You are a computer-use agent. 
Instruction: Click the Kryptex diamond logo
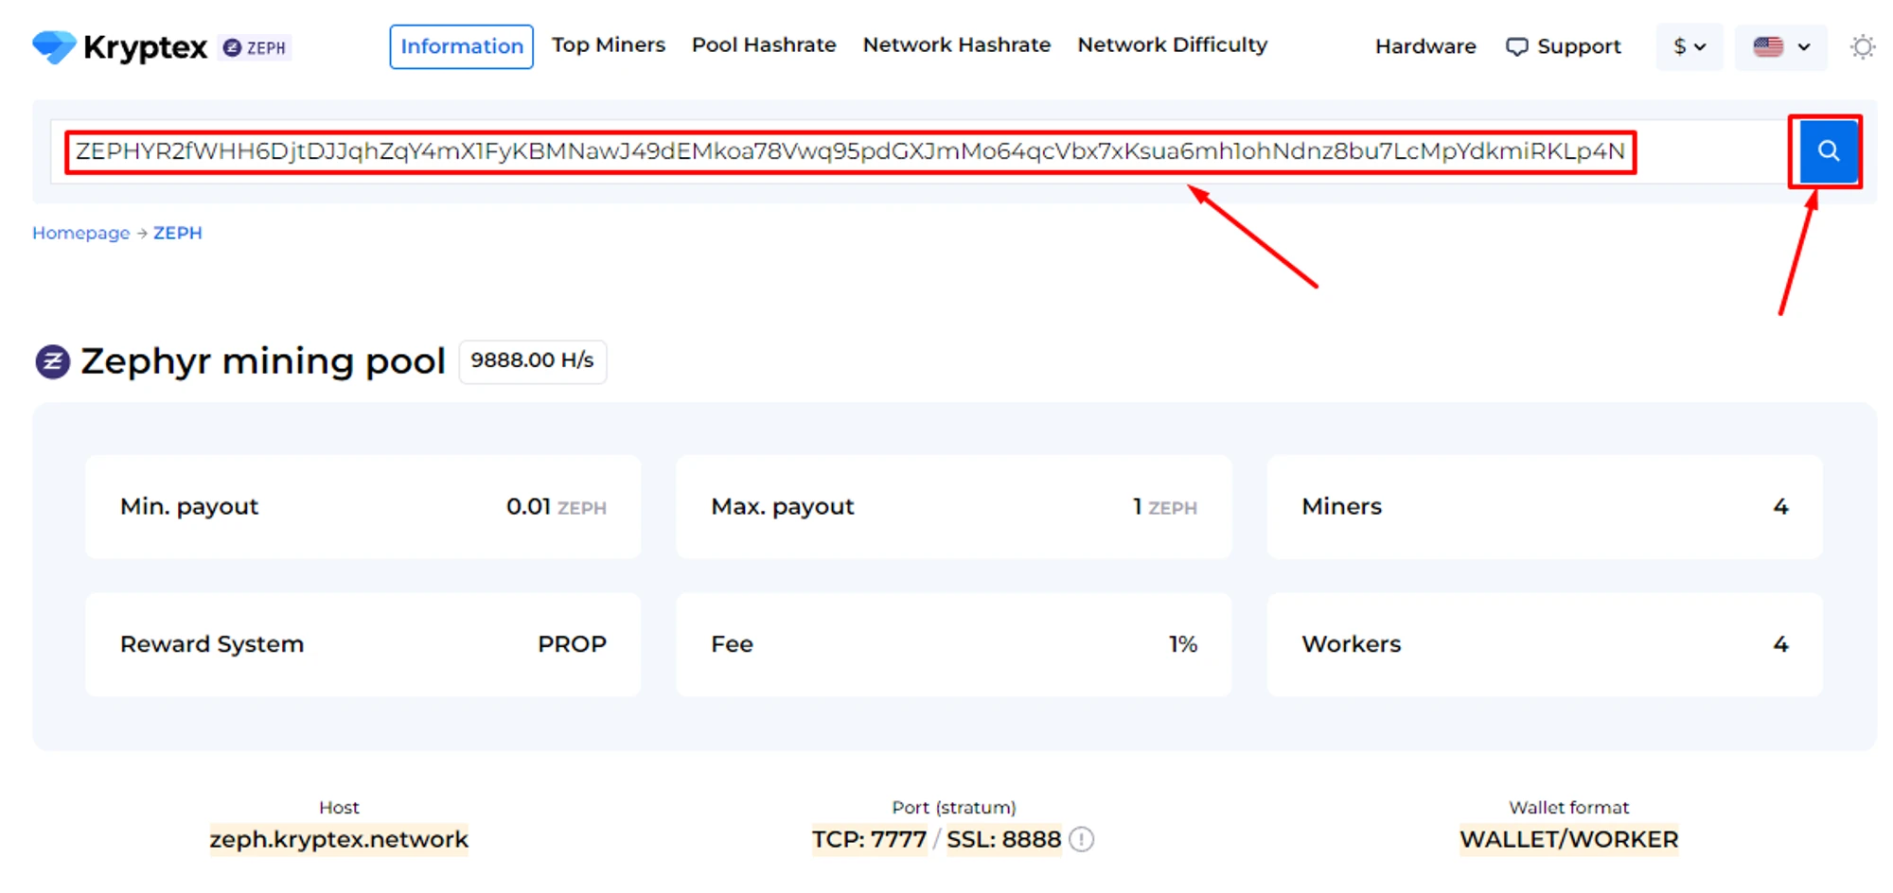click(54, 46)
